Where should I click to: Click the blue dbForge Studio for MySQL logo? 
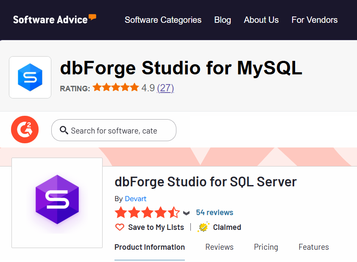pyautogui.click(x=30, y=77)
